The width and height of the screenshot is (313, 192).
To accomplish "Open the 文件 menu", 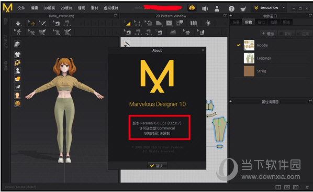I will pyautogui.click(x=21, y=8).
